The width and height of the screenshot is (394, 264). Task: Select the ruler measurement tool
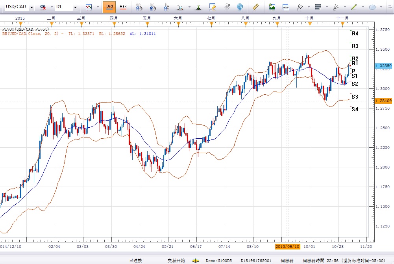pos(256,7)
